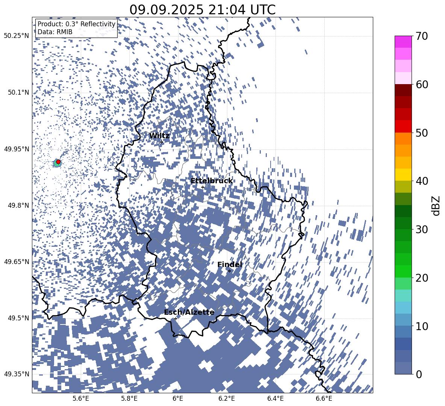Click the Ettelbruck location cross marker

click(x=203, y=187)
